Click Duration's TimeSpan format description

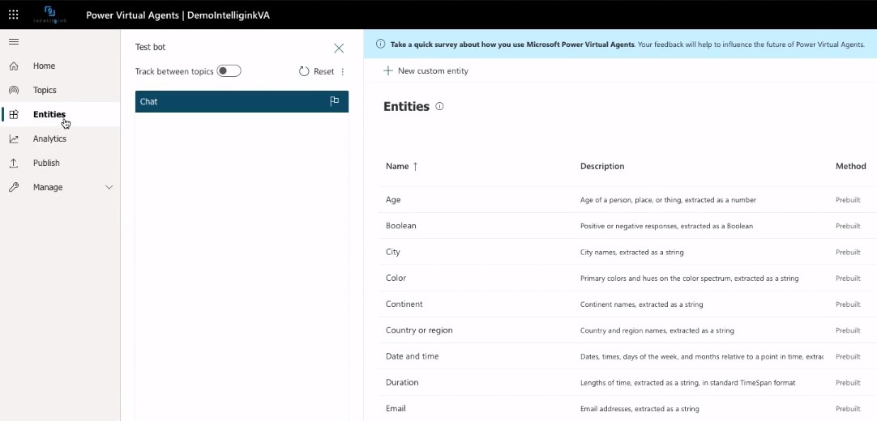[x=688, y=383]
